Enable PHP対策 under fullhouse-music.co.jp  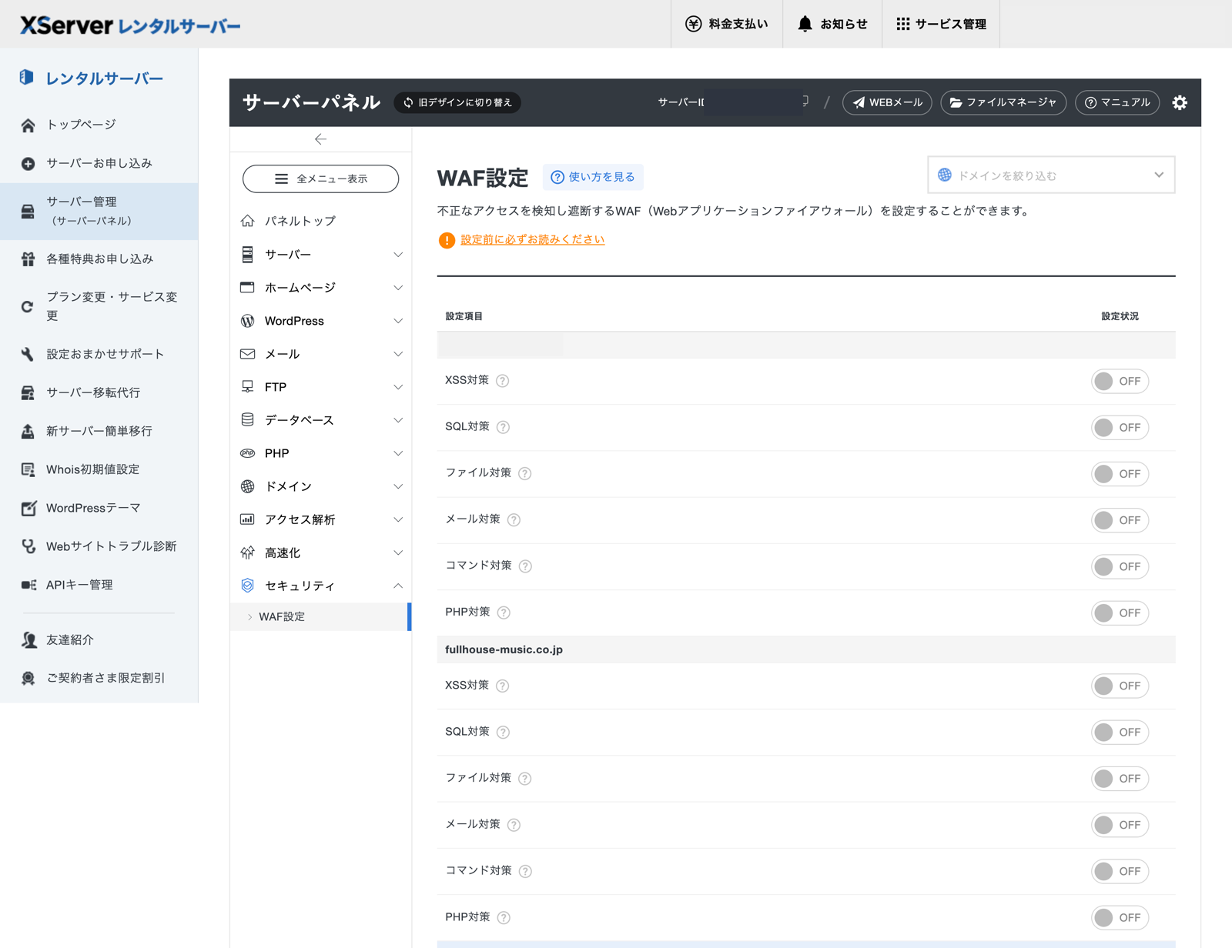pyautogui.click(x=1120, y=917)
